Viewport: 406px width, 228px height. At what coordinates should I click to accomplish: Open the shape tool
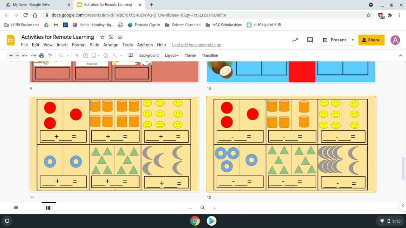[x=106, y=55]
